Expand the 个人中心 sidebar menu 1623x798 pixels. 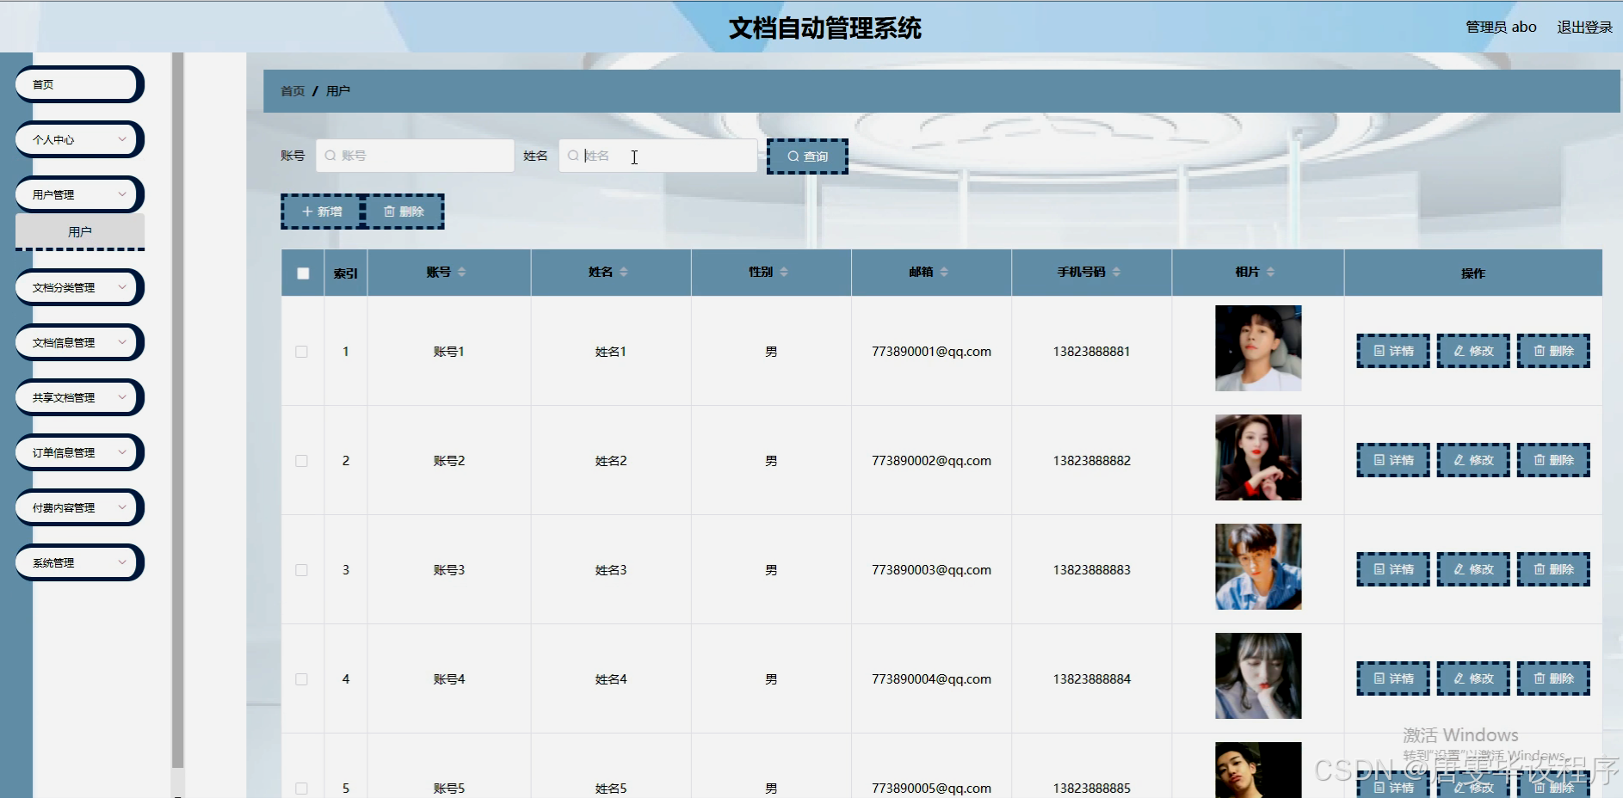(79, 139)
